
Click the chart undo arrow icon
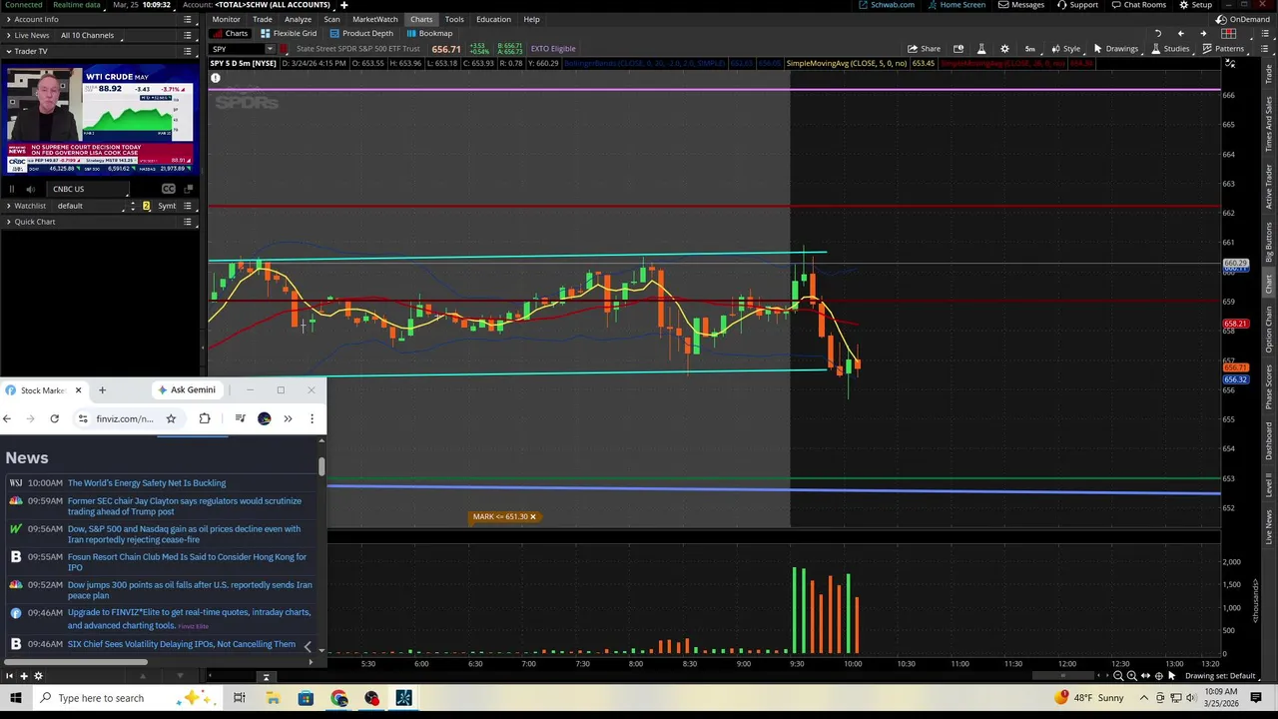click(x=1158, y=34)
